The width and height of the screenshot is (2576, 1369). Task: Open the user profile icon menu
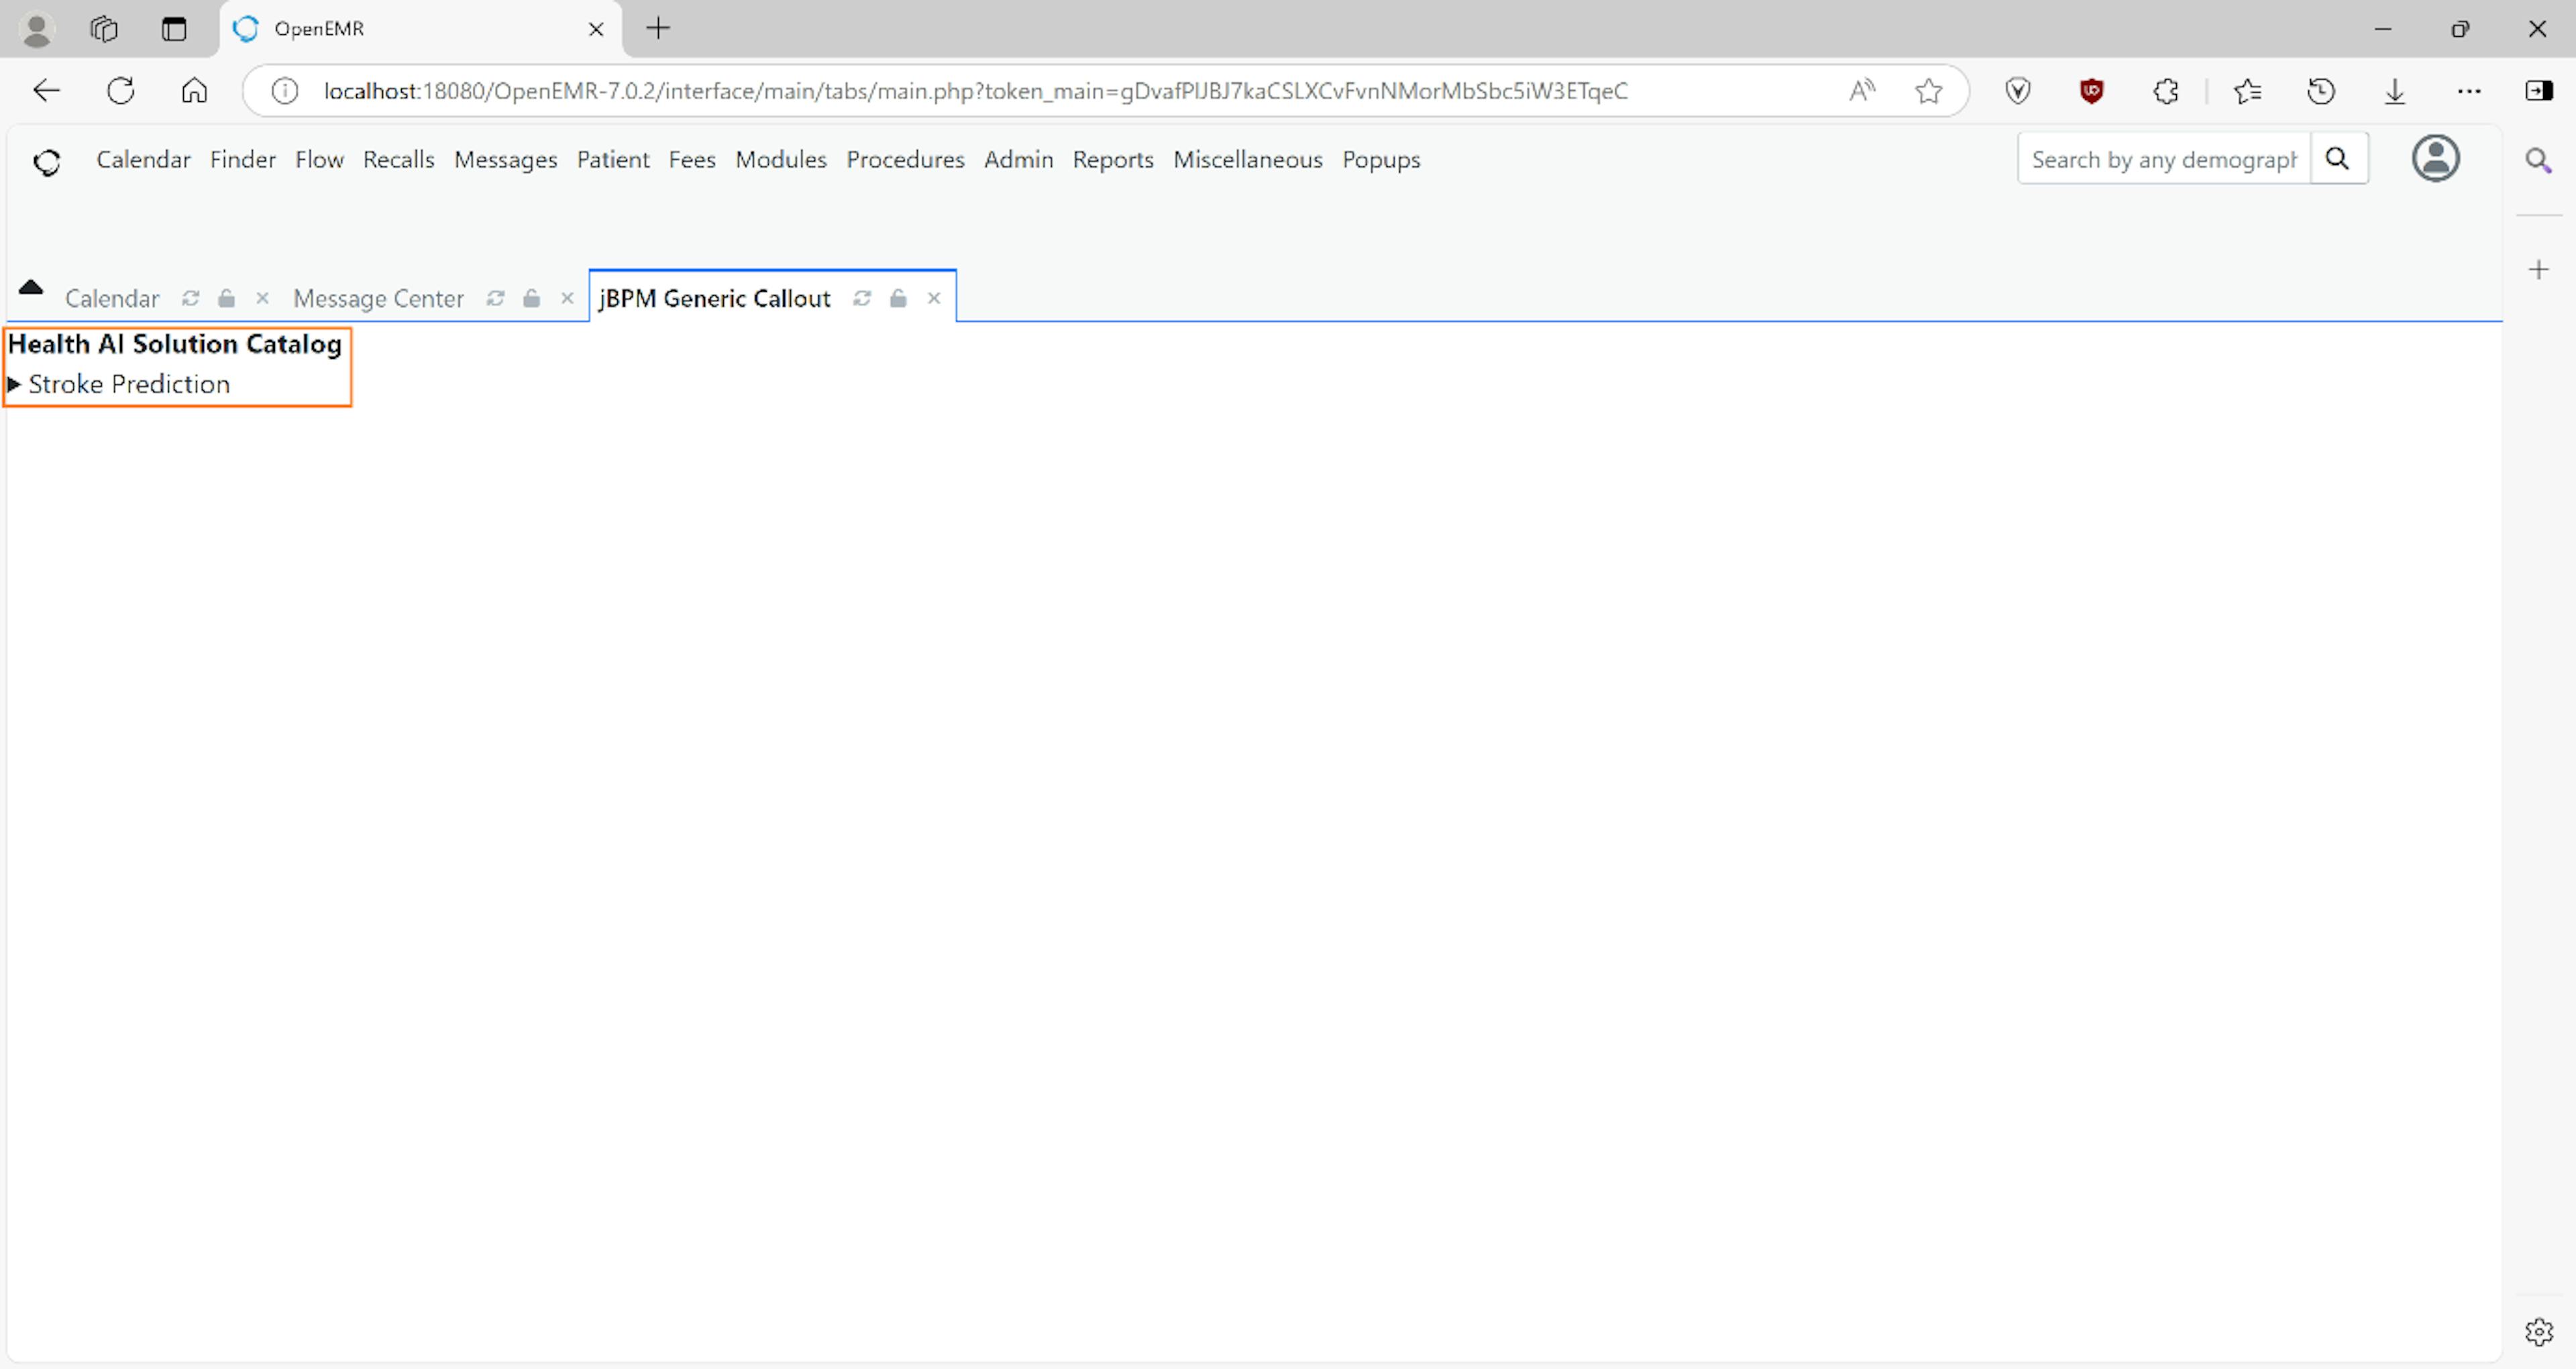2435,158
